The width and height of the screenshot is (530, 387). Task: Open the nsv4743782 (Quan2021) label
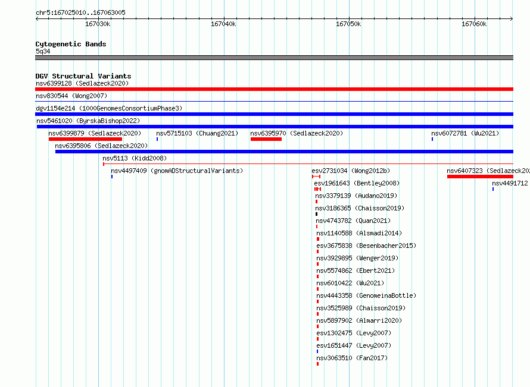coord(353,221)
